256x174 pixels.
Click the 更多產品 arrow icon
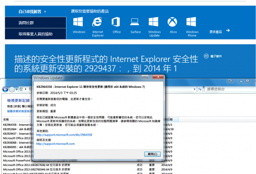click(x=228, y=30)
